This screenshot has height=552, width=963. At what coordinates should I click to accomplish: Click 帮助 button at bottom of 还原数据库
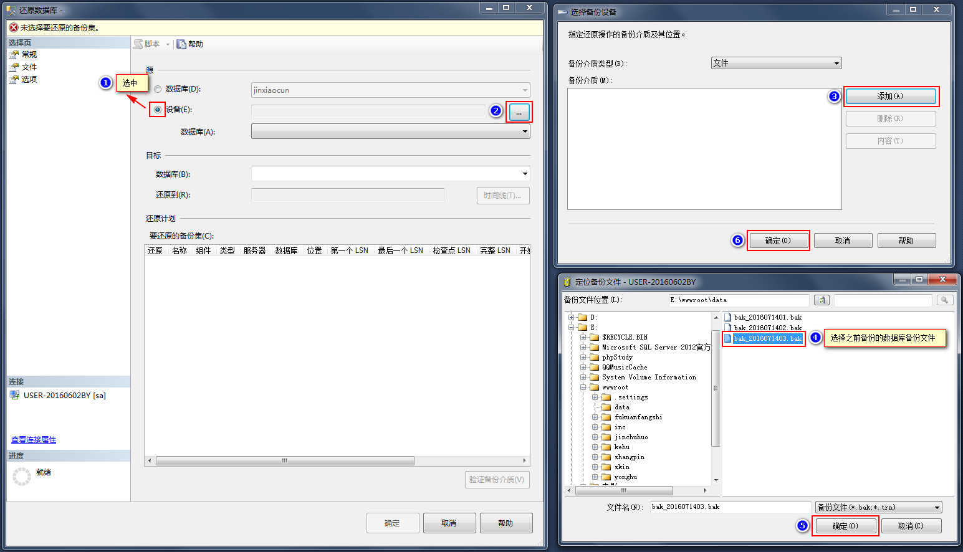click(x=506, y=523)
